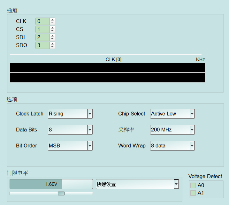Open the Clock Latch dropdown

(70, 114)
